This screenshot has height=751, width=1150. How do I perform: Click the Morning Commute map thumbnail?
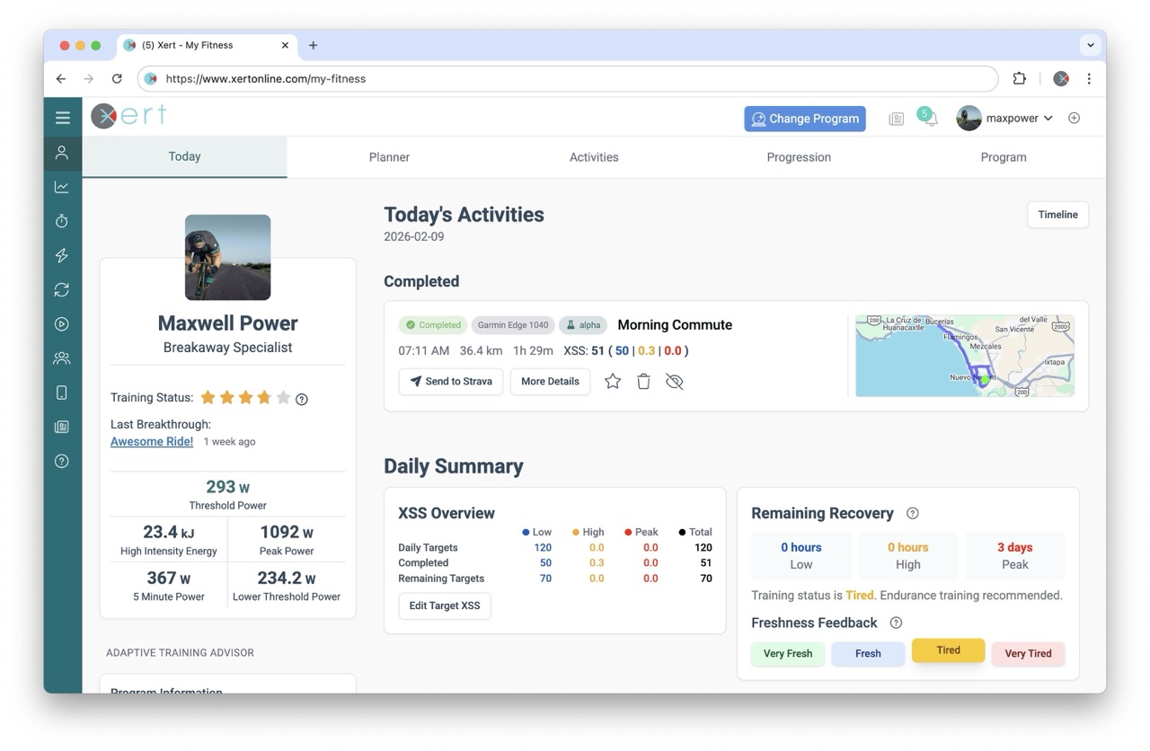click(964, 356)
